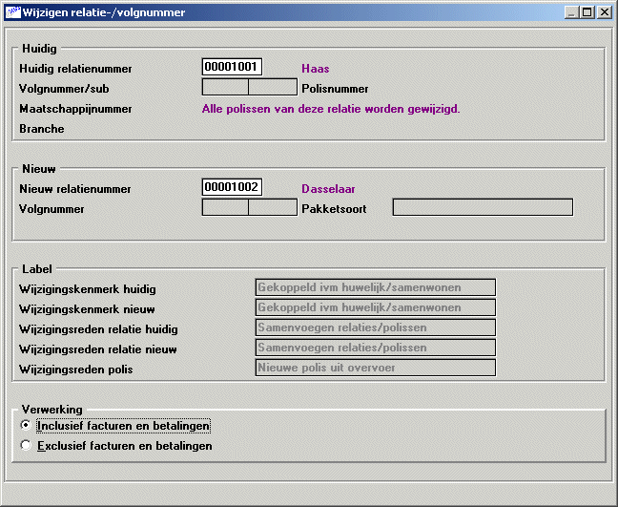Close the Wijzigen relatie-/volgnummer window
The height and width of the screenshot is (507, 618).
coord(603,12)
